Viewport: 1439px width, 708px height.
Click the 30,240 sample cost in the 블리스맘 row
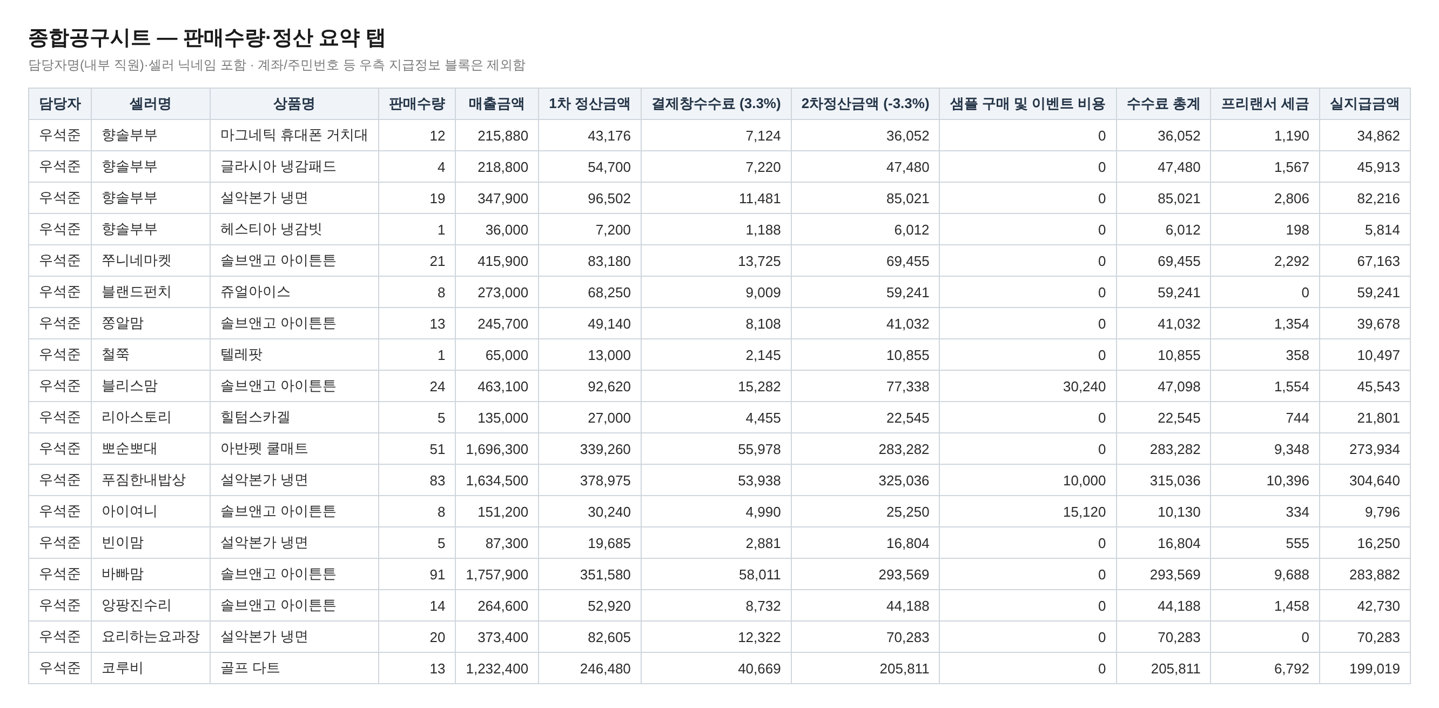[x=1027, y=386]
